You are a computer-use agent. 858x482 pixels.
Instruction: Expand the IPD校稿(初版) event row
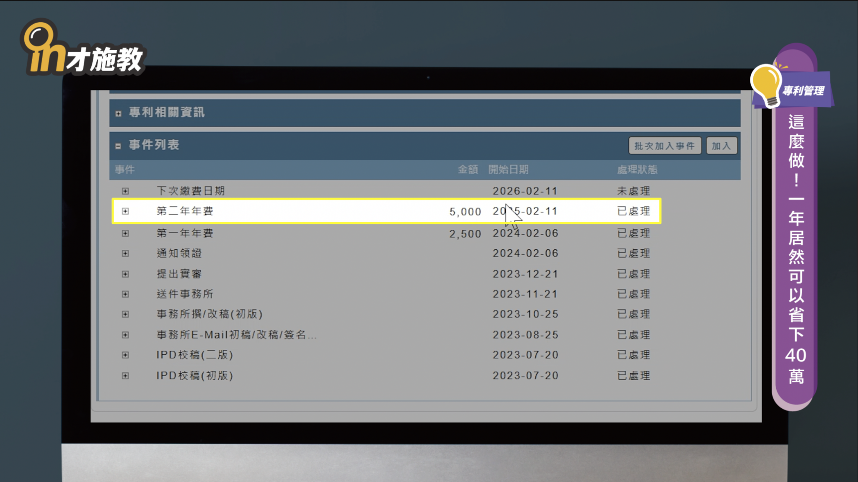pos(125,375)
